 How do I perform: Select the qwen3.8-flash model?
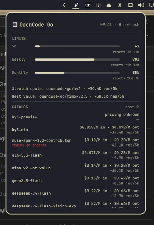point(27,181)
